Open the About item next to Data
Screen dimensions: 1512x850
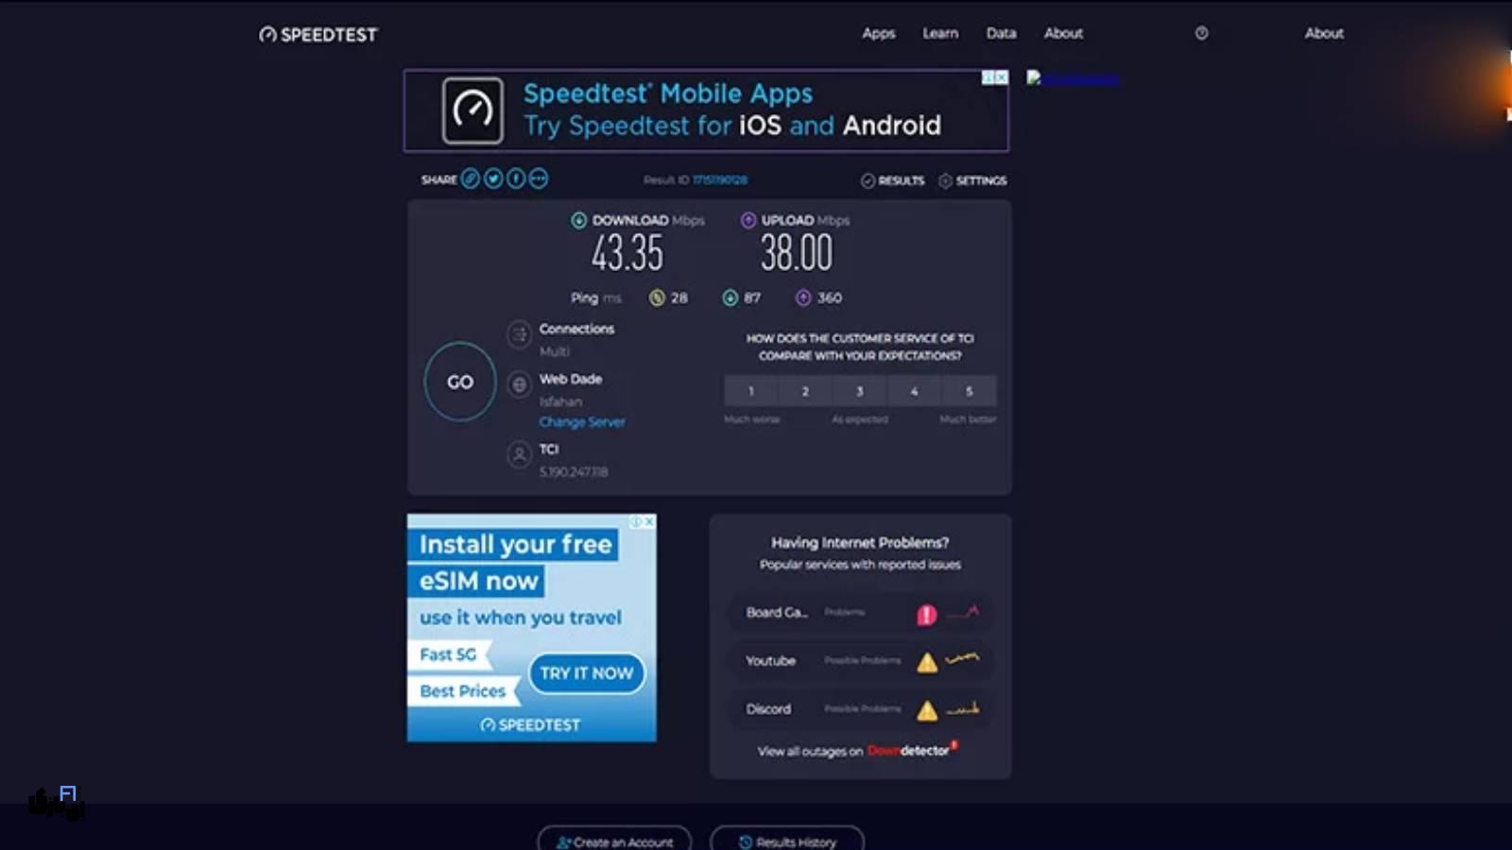click(1063, 33)
